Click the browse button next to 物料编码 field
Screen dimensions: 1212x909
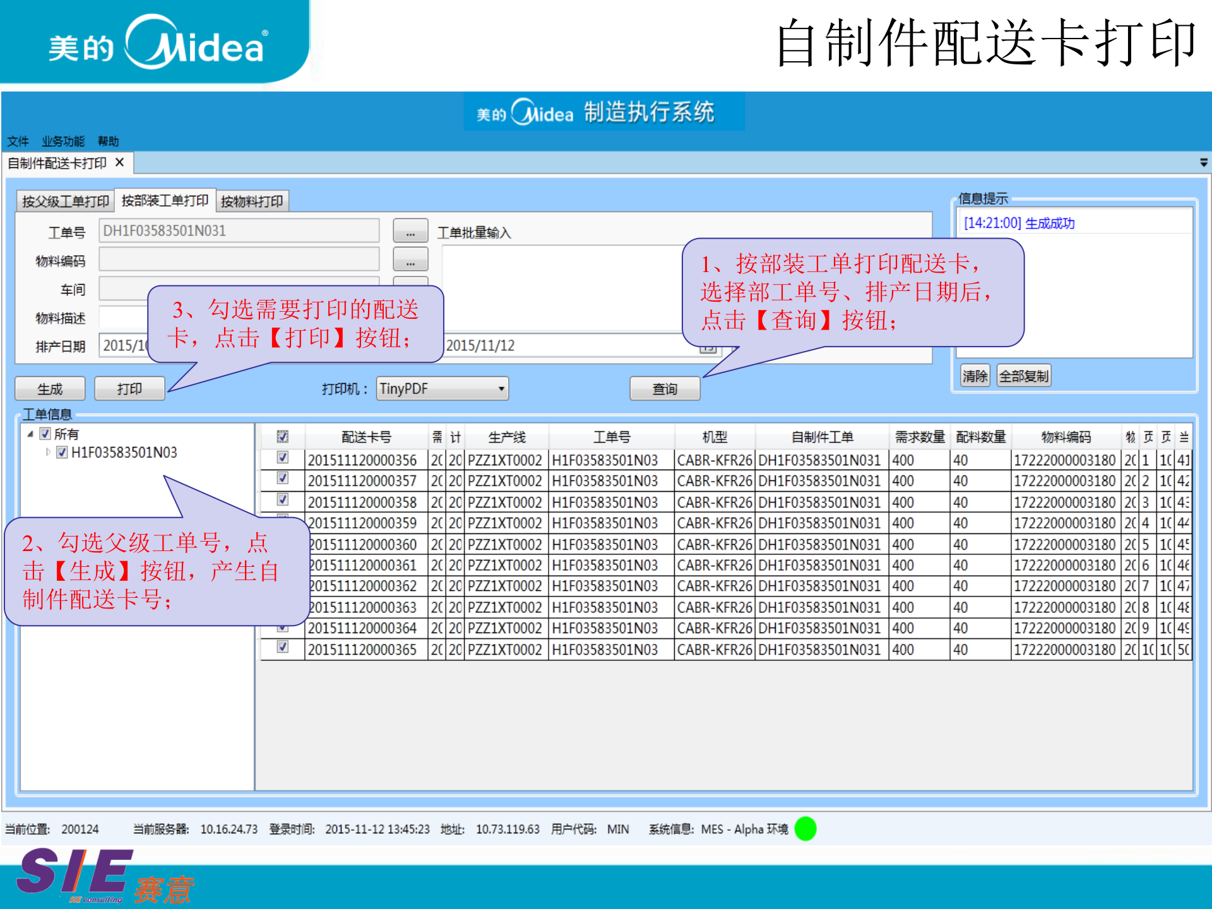(x=410, y=259)
